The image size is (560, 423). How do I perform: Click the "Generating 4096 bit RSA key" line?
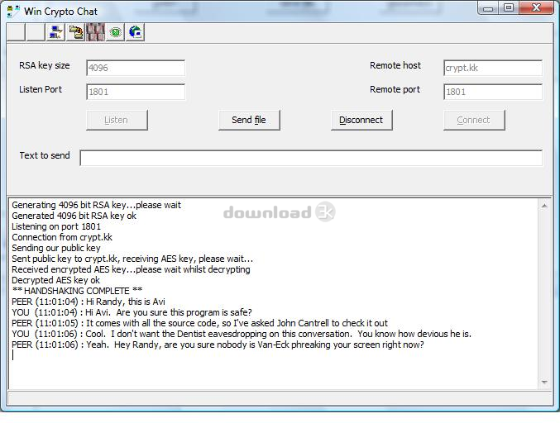(97, 205)
